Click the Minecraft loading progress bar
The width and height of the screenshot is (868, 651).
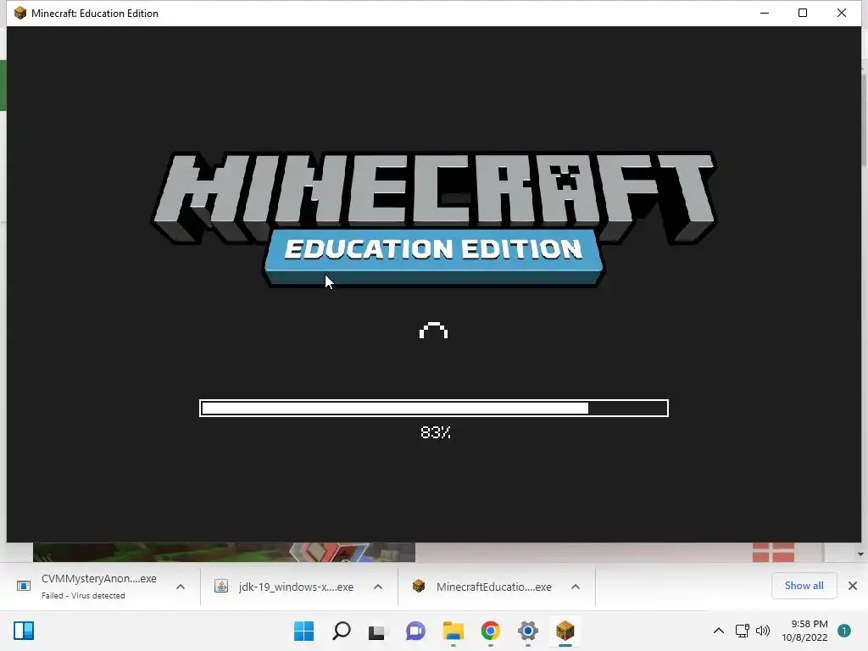pyautogui.click(x=434, y=408)
